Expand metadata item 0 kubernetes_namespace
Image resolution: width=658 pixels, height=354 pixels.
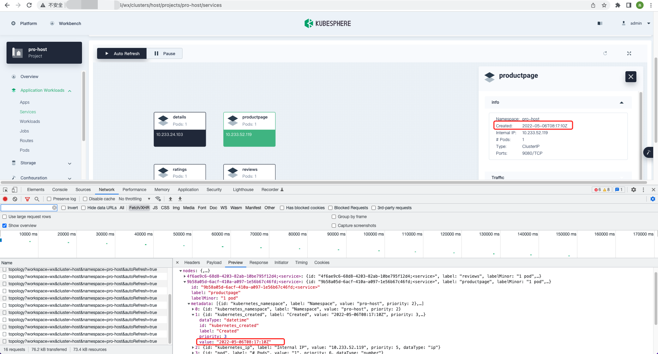[x=193, y=309]
